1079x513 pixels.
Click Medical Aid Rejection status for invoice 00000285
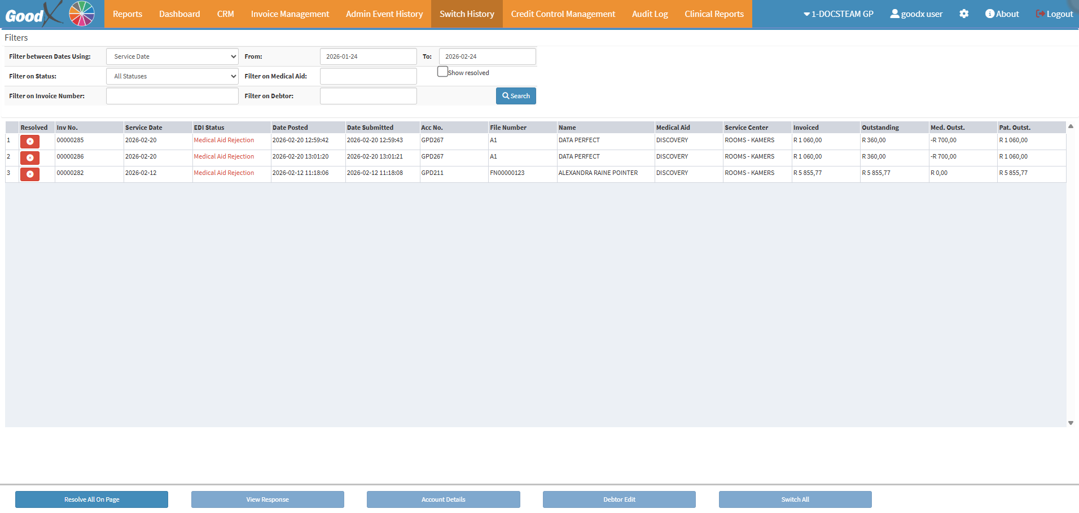tap(224, 140)
